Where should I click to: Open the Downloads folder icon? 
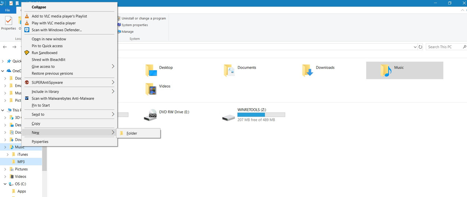[x=308, y=71]
